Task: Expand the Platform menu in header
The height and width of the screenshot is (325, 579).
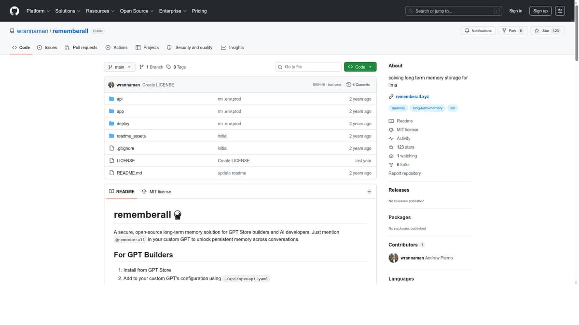Action: tap(38, 11)
